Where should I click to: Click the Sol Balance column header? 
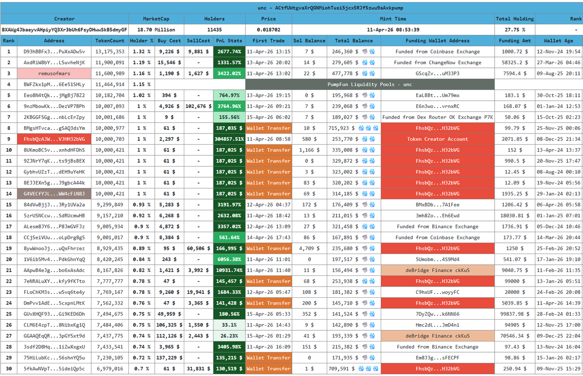click(309, 41)
